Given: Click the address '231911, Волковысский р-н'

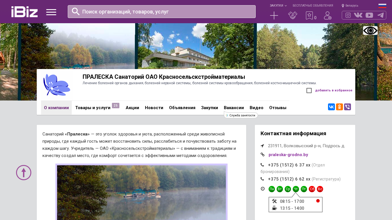Looking at the screenshot, I should tap(306, 146).
